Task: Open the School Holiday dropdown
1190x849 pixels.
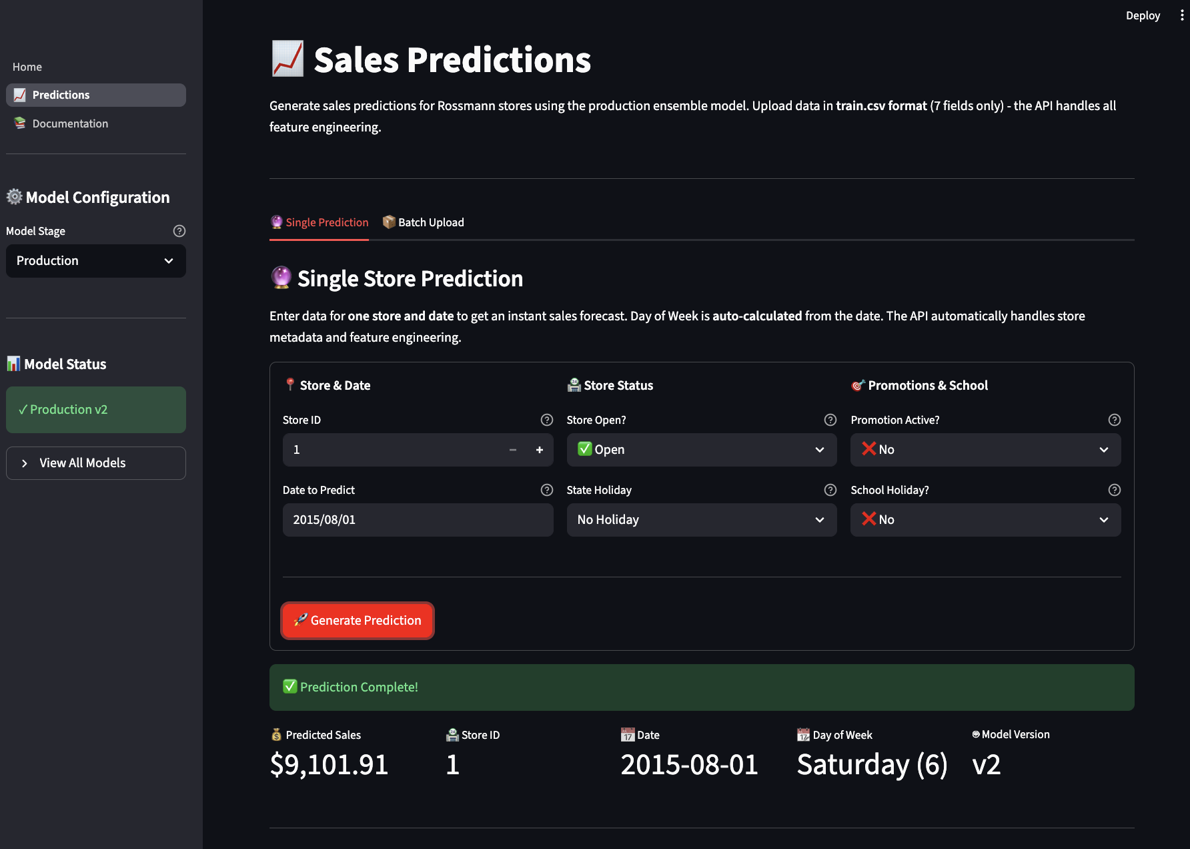Action: point(985,519)
